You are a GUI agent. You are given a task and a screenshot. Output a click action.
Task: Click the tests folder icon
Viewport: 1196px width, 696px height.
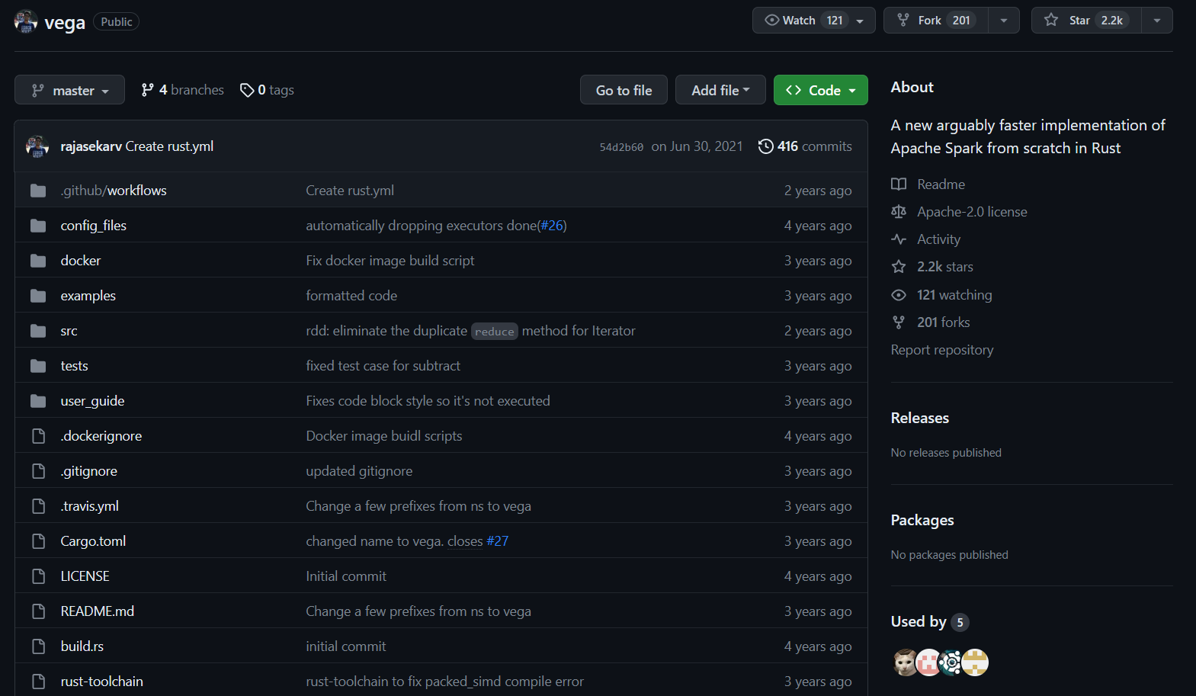pos(38,366)
